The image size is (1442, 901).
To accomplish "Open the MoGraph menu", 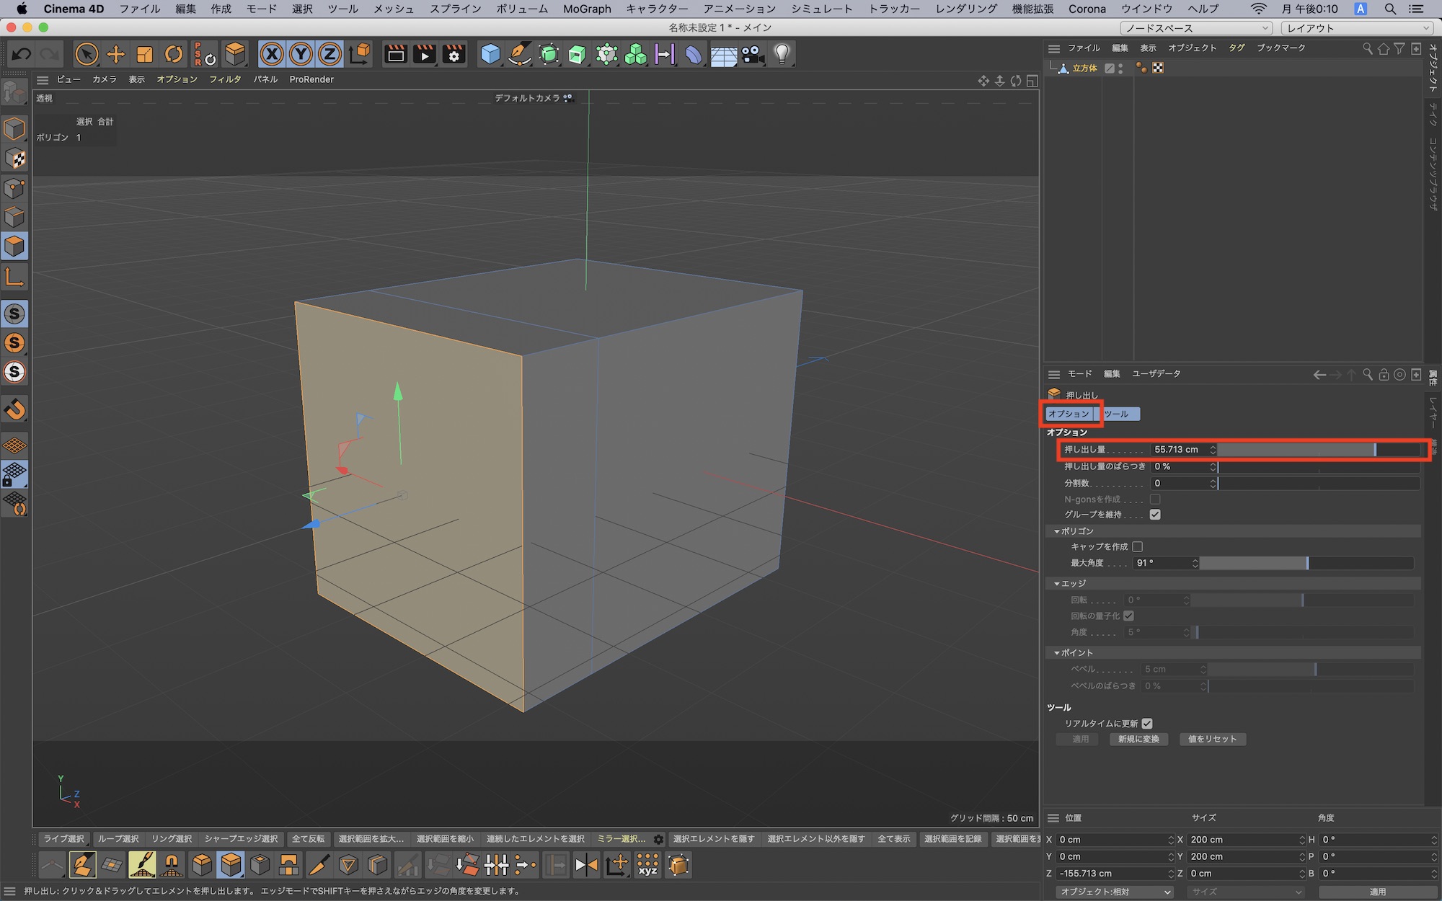I will click(587, 9).
